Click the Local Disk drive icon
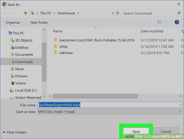 [12, 90]
